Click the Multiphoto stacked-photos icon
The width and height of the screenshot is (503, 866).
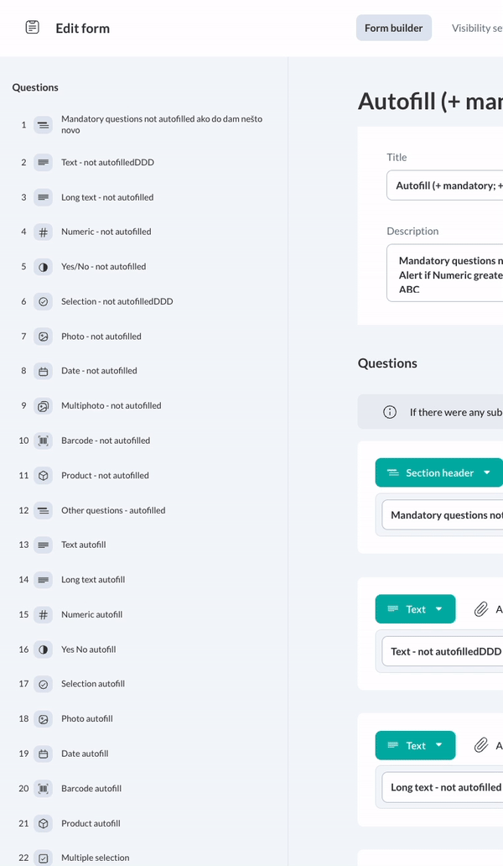(43, 405)
